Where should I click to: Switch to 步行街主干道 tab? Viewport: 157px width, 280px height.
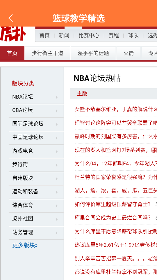tap(47, 53)
